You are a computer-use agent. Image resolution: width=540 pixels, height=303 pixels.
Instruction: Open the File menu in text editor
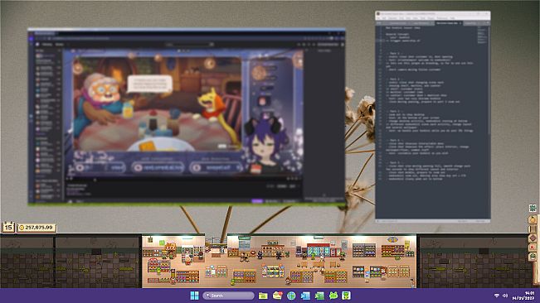pyautogui.click(x=377, y=18)
